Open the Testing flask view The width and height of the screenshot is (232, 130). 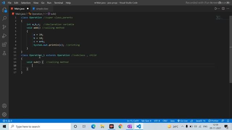[4, 53]
